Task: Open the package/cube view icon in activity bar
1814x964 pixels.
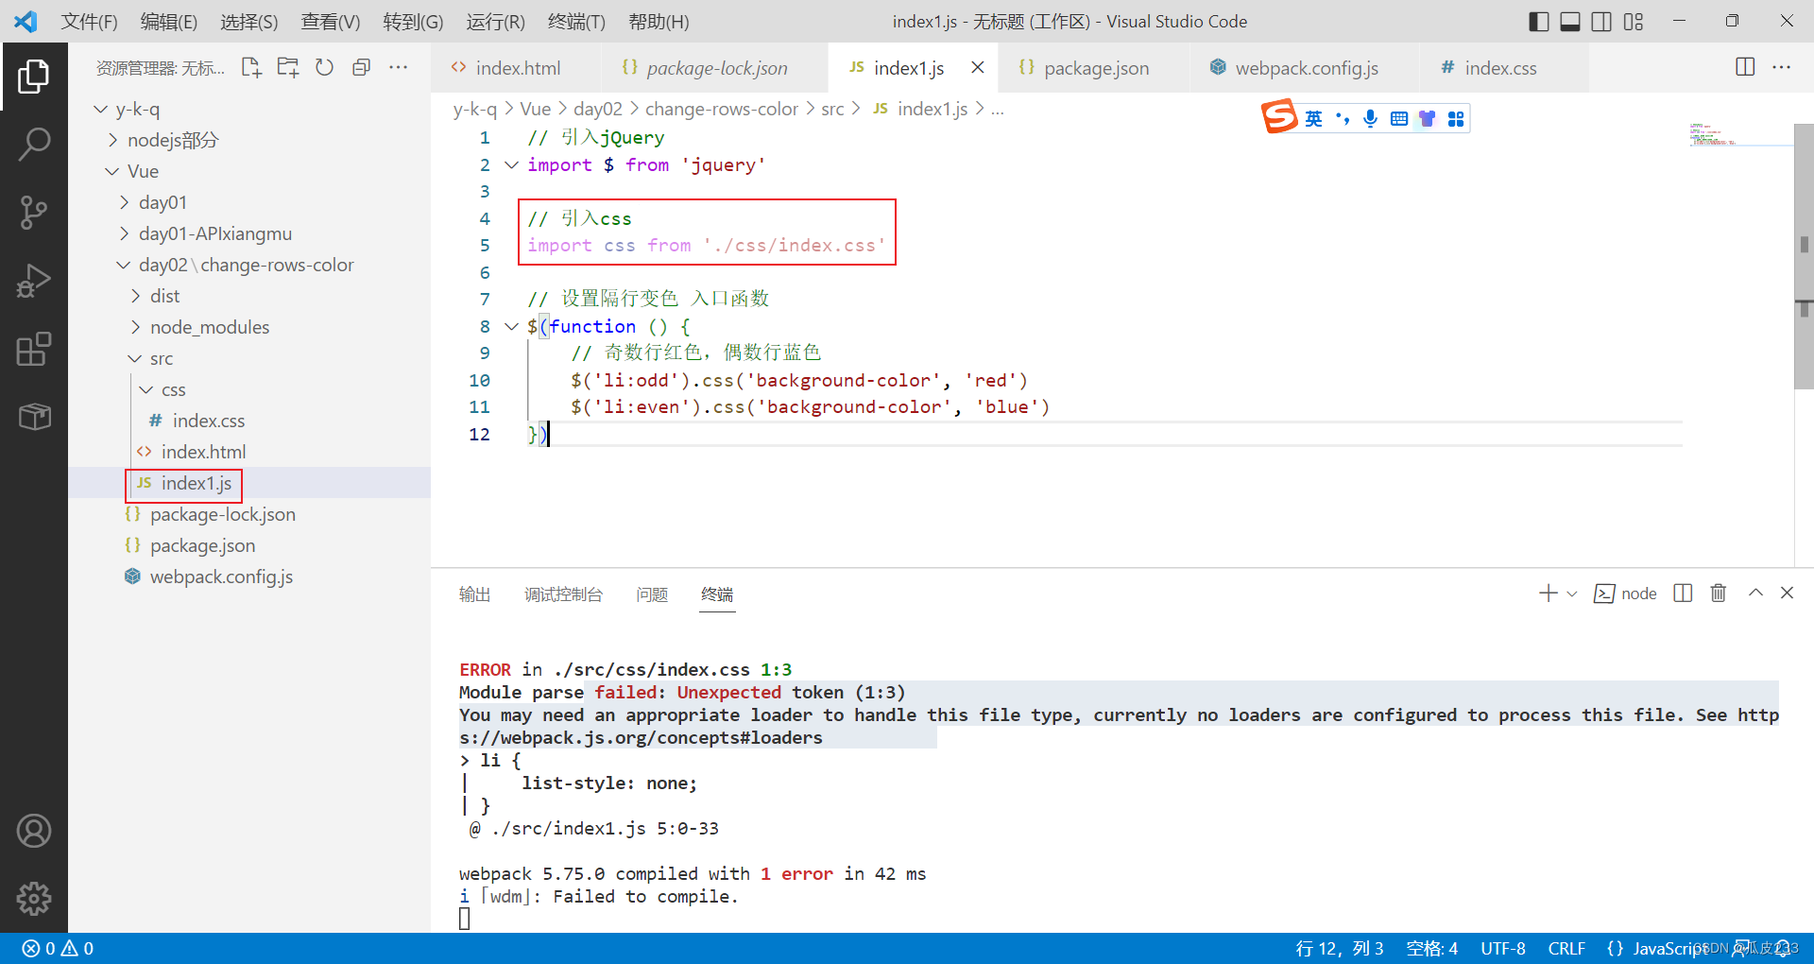Action: point(34,417)
